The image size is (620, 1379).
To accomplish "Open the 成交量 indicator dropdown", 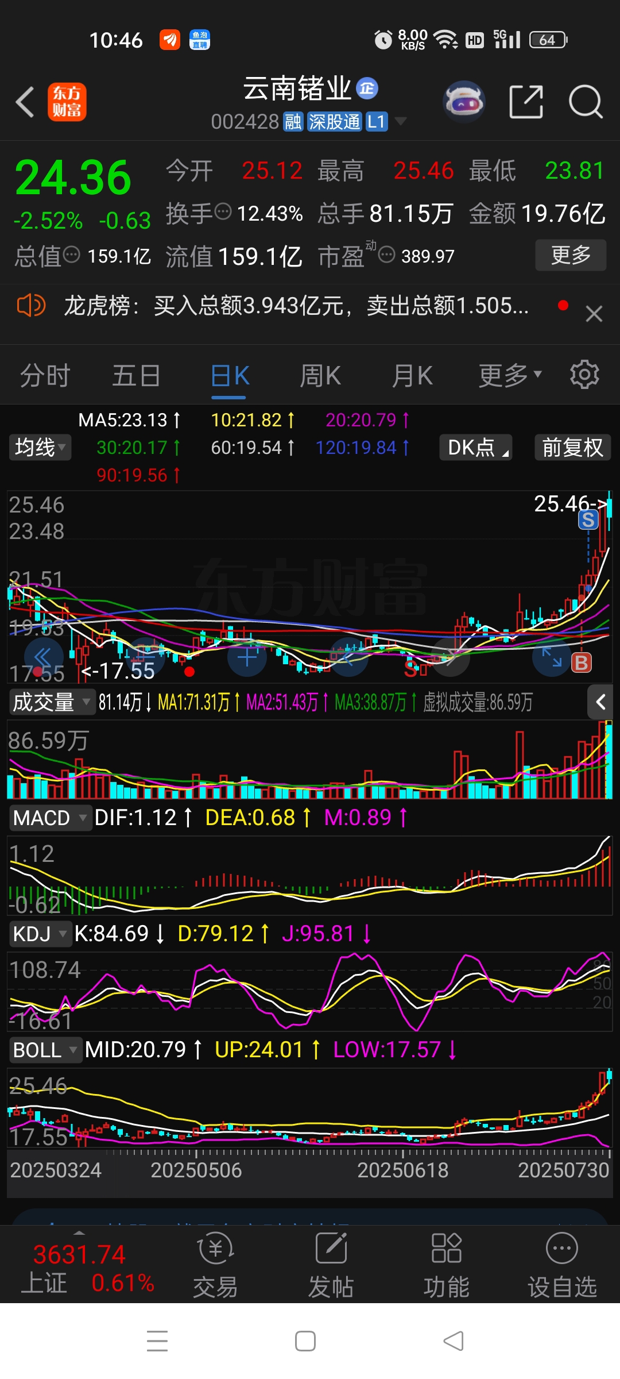I will [52, 702].
